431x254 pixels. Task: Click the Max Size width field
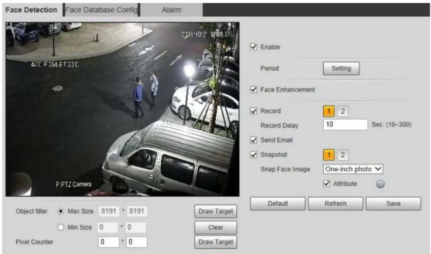(x=109, y=211)
